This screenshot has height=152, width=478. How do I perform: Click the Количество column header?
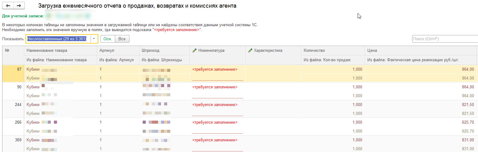point(333,51)
